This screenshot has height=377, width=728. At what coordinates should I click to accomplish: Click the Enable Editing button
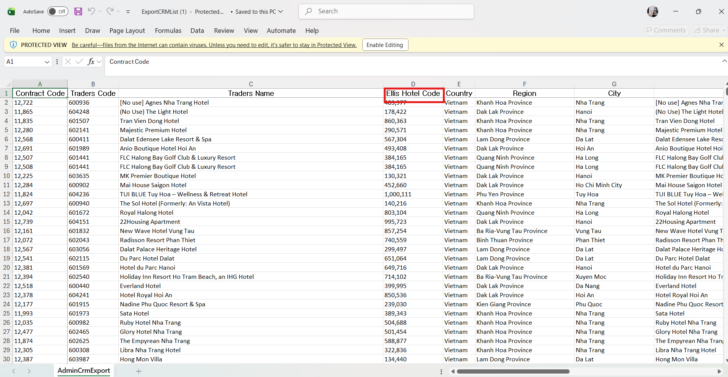(385, 45)
